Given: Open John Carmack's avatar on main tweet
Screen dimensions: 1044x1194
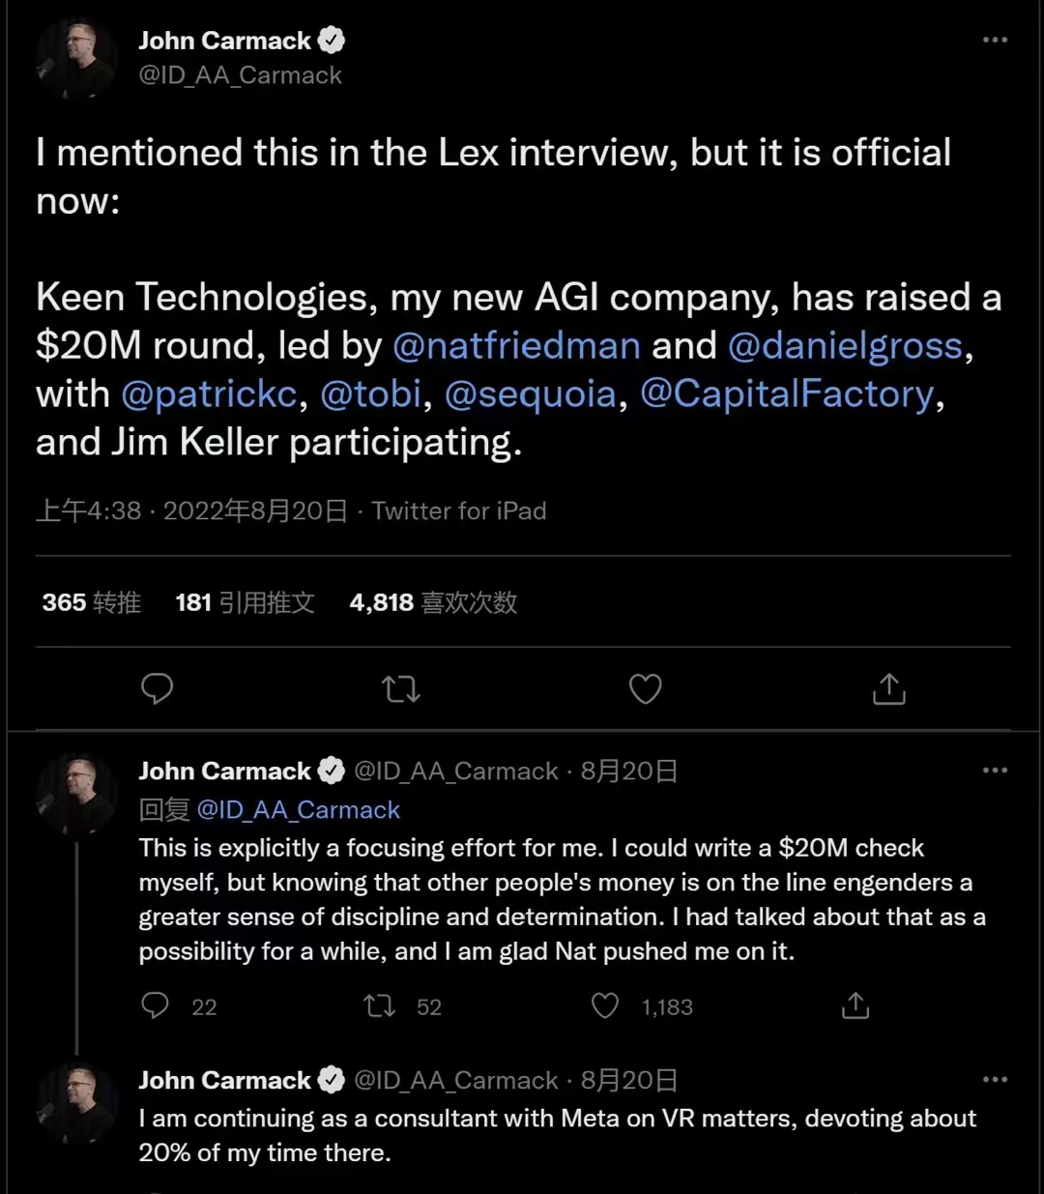Looking at the screenshot, I should [x=76, y=58].
